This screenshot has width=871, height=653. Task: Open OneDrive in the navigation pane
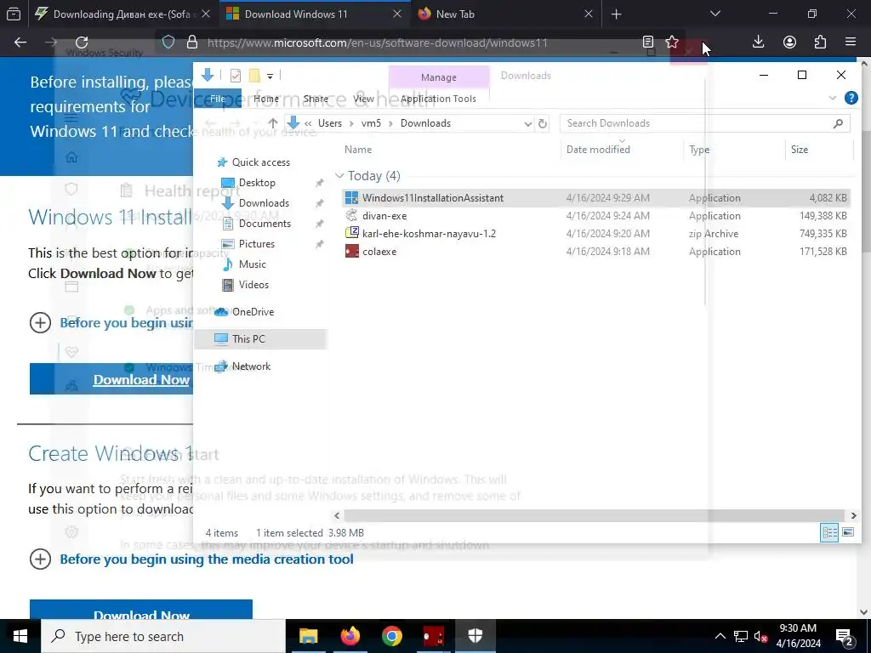(253, 312)
